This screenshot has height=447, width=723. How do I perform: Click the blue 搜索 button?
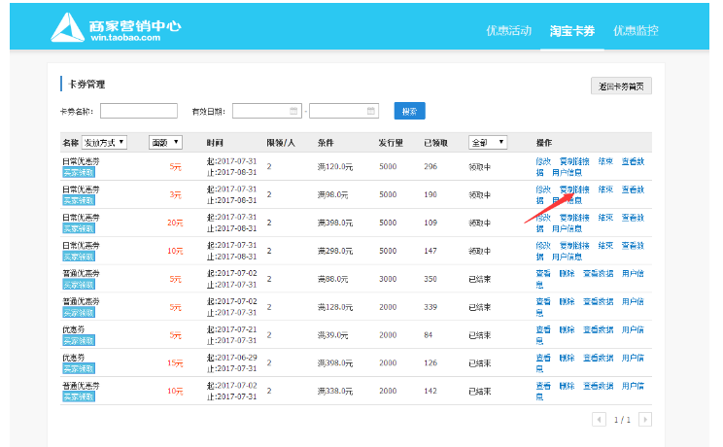[x=409, y=111]
